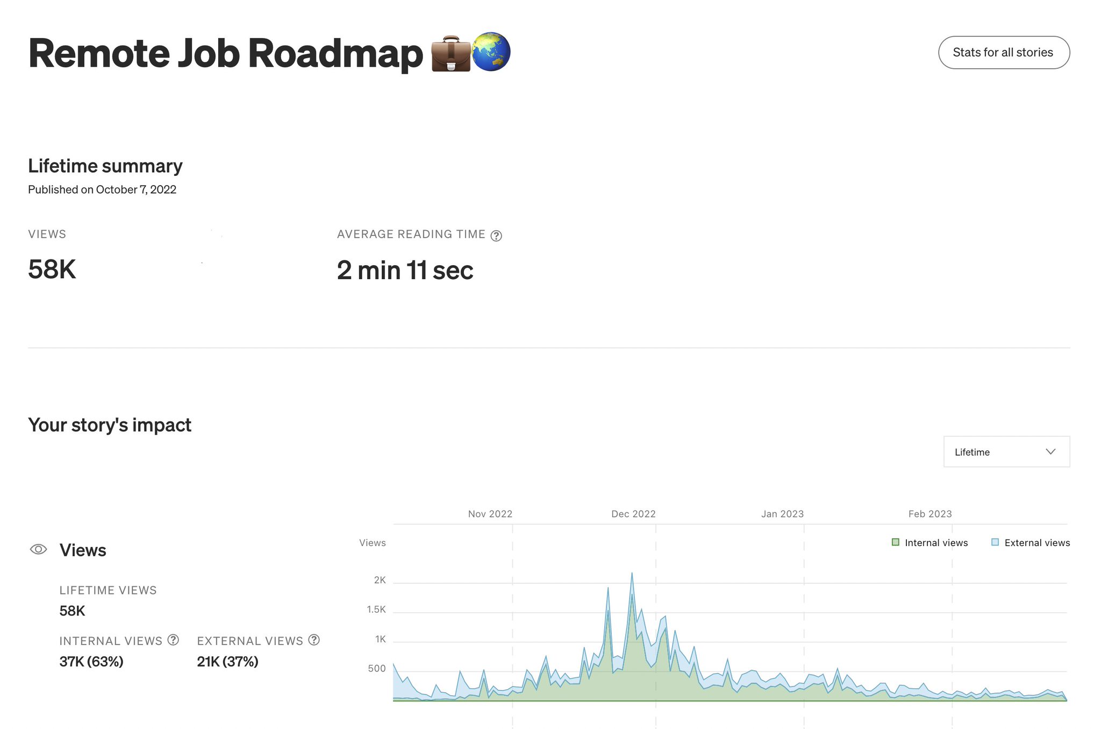Screen dimensions: 1101x729
Task: Click the Lifetime Summary section header
Action: 105,166
